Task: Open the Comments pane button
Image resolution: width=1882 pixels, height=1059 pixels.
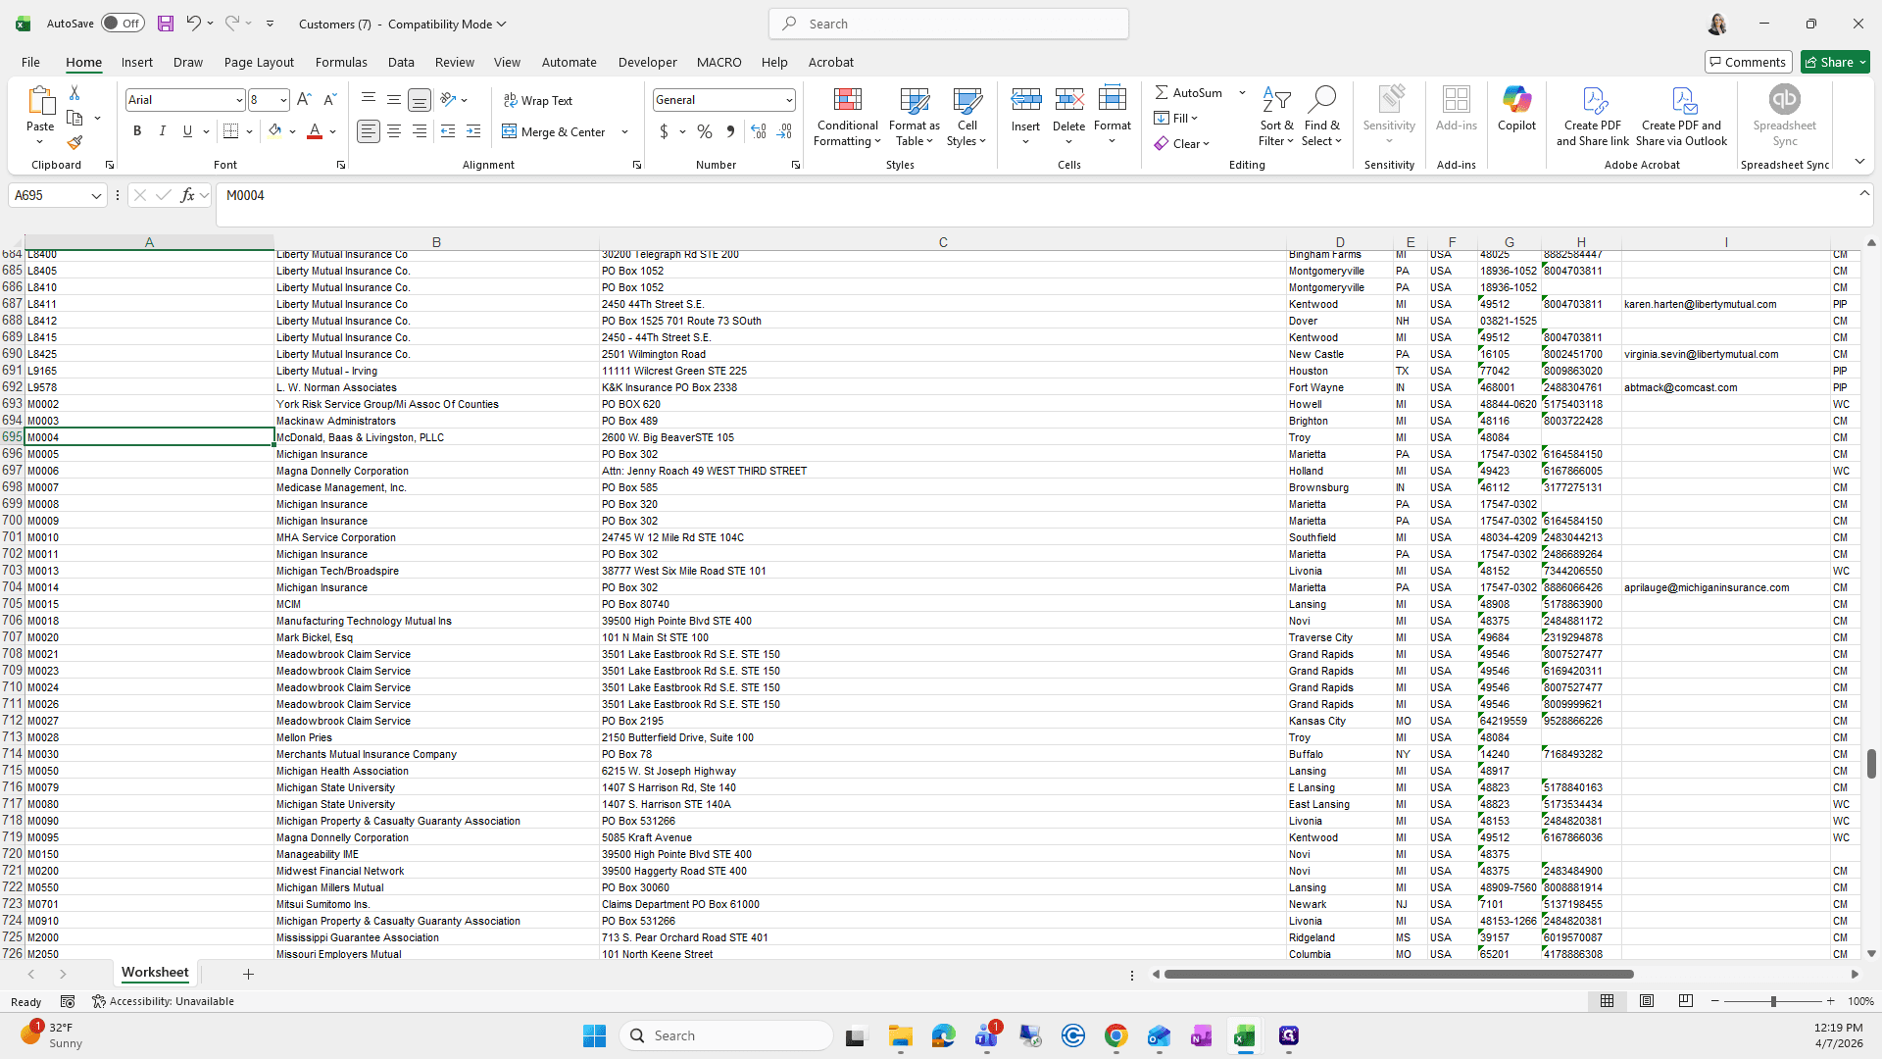Action: (1749, 62)
